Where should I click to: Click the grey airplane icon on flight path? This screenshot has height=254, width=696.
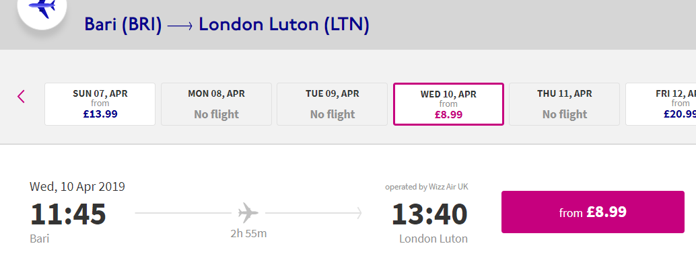(x=248, y=213)
